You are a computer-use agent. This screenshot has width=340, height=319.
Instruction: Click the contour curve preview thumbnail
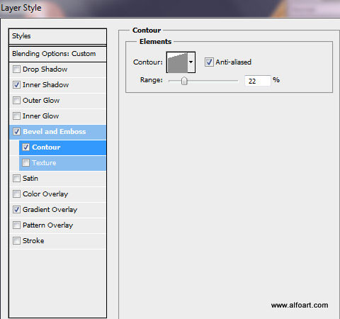[177, 62]
